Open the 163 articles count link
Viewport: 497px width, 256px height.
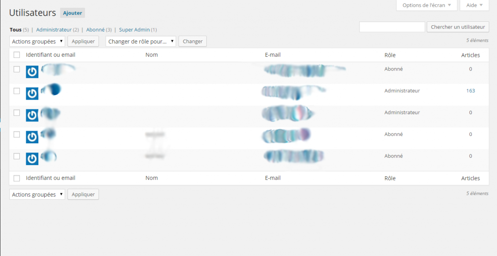coord(470,91)
